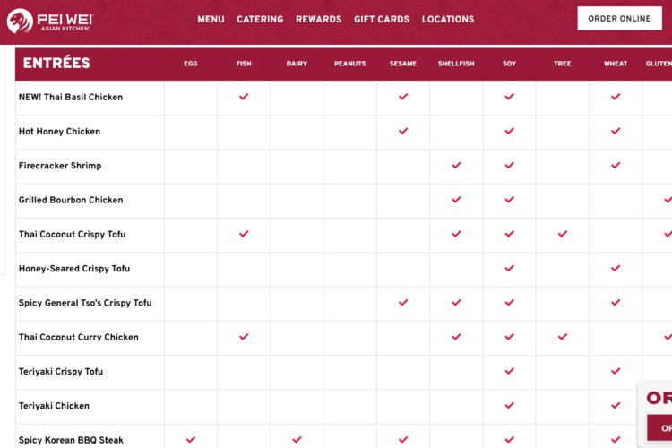Viewport: 672px width, 448px height.
Task: Click Thai Basil Chicken soy checkmark
Action: (510, 97)
